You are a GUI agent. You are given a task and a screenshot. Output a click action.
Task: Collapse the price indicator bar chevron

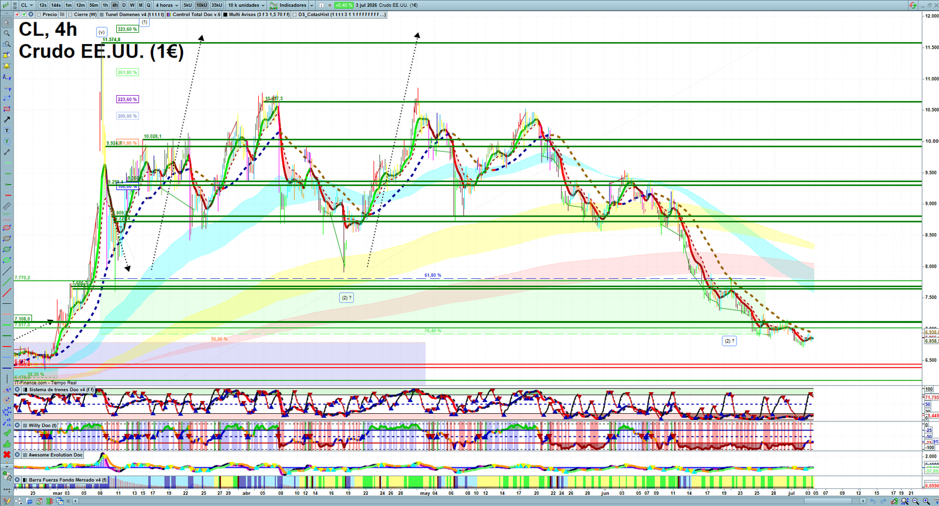[7, 14]
